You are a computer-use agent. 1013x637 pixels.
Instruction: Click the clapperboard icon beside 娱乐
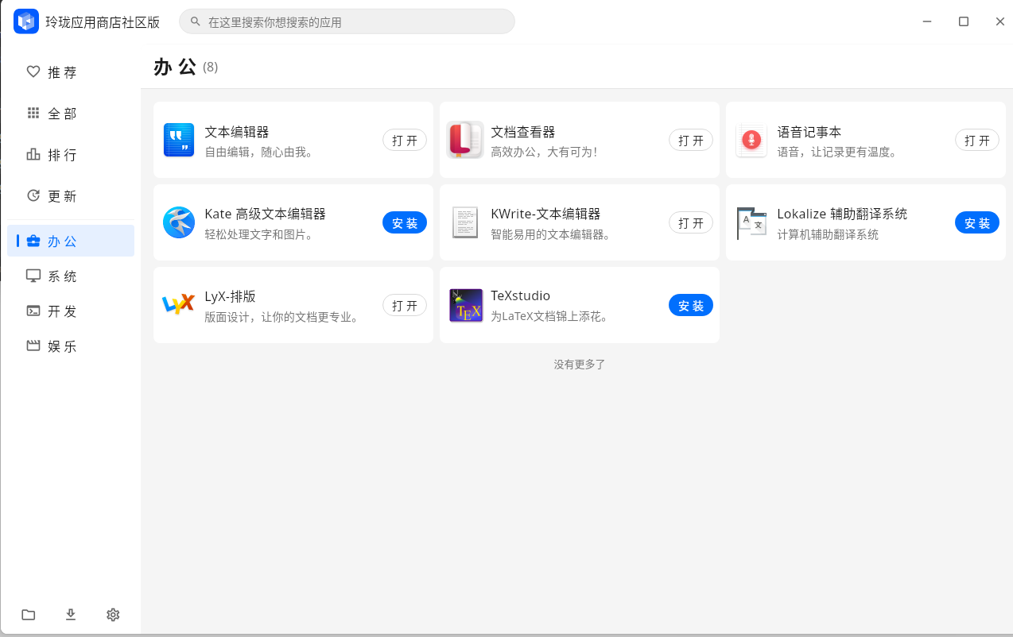coord(33,346)
